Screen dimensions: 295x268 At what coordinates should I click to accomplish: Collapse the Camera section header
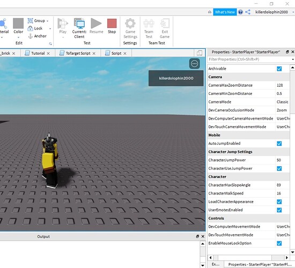pyautogui.click(x=248, y=77)
